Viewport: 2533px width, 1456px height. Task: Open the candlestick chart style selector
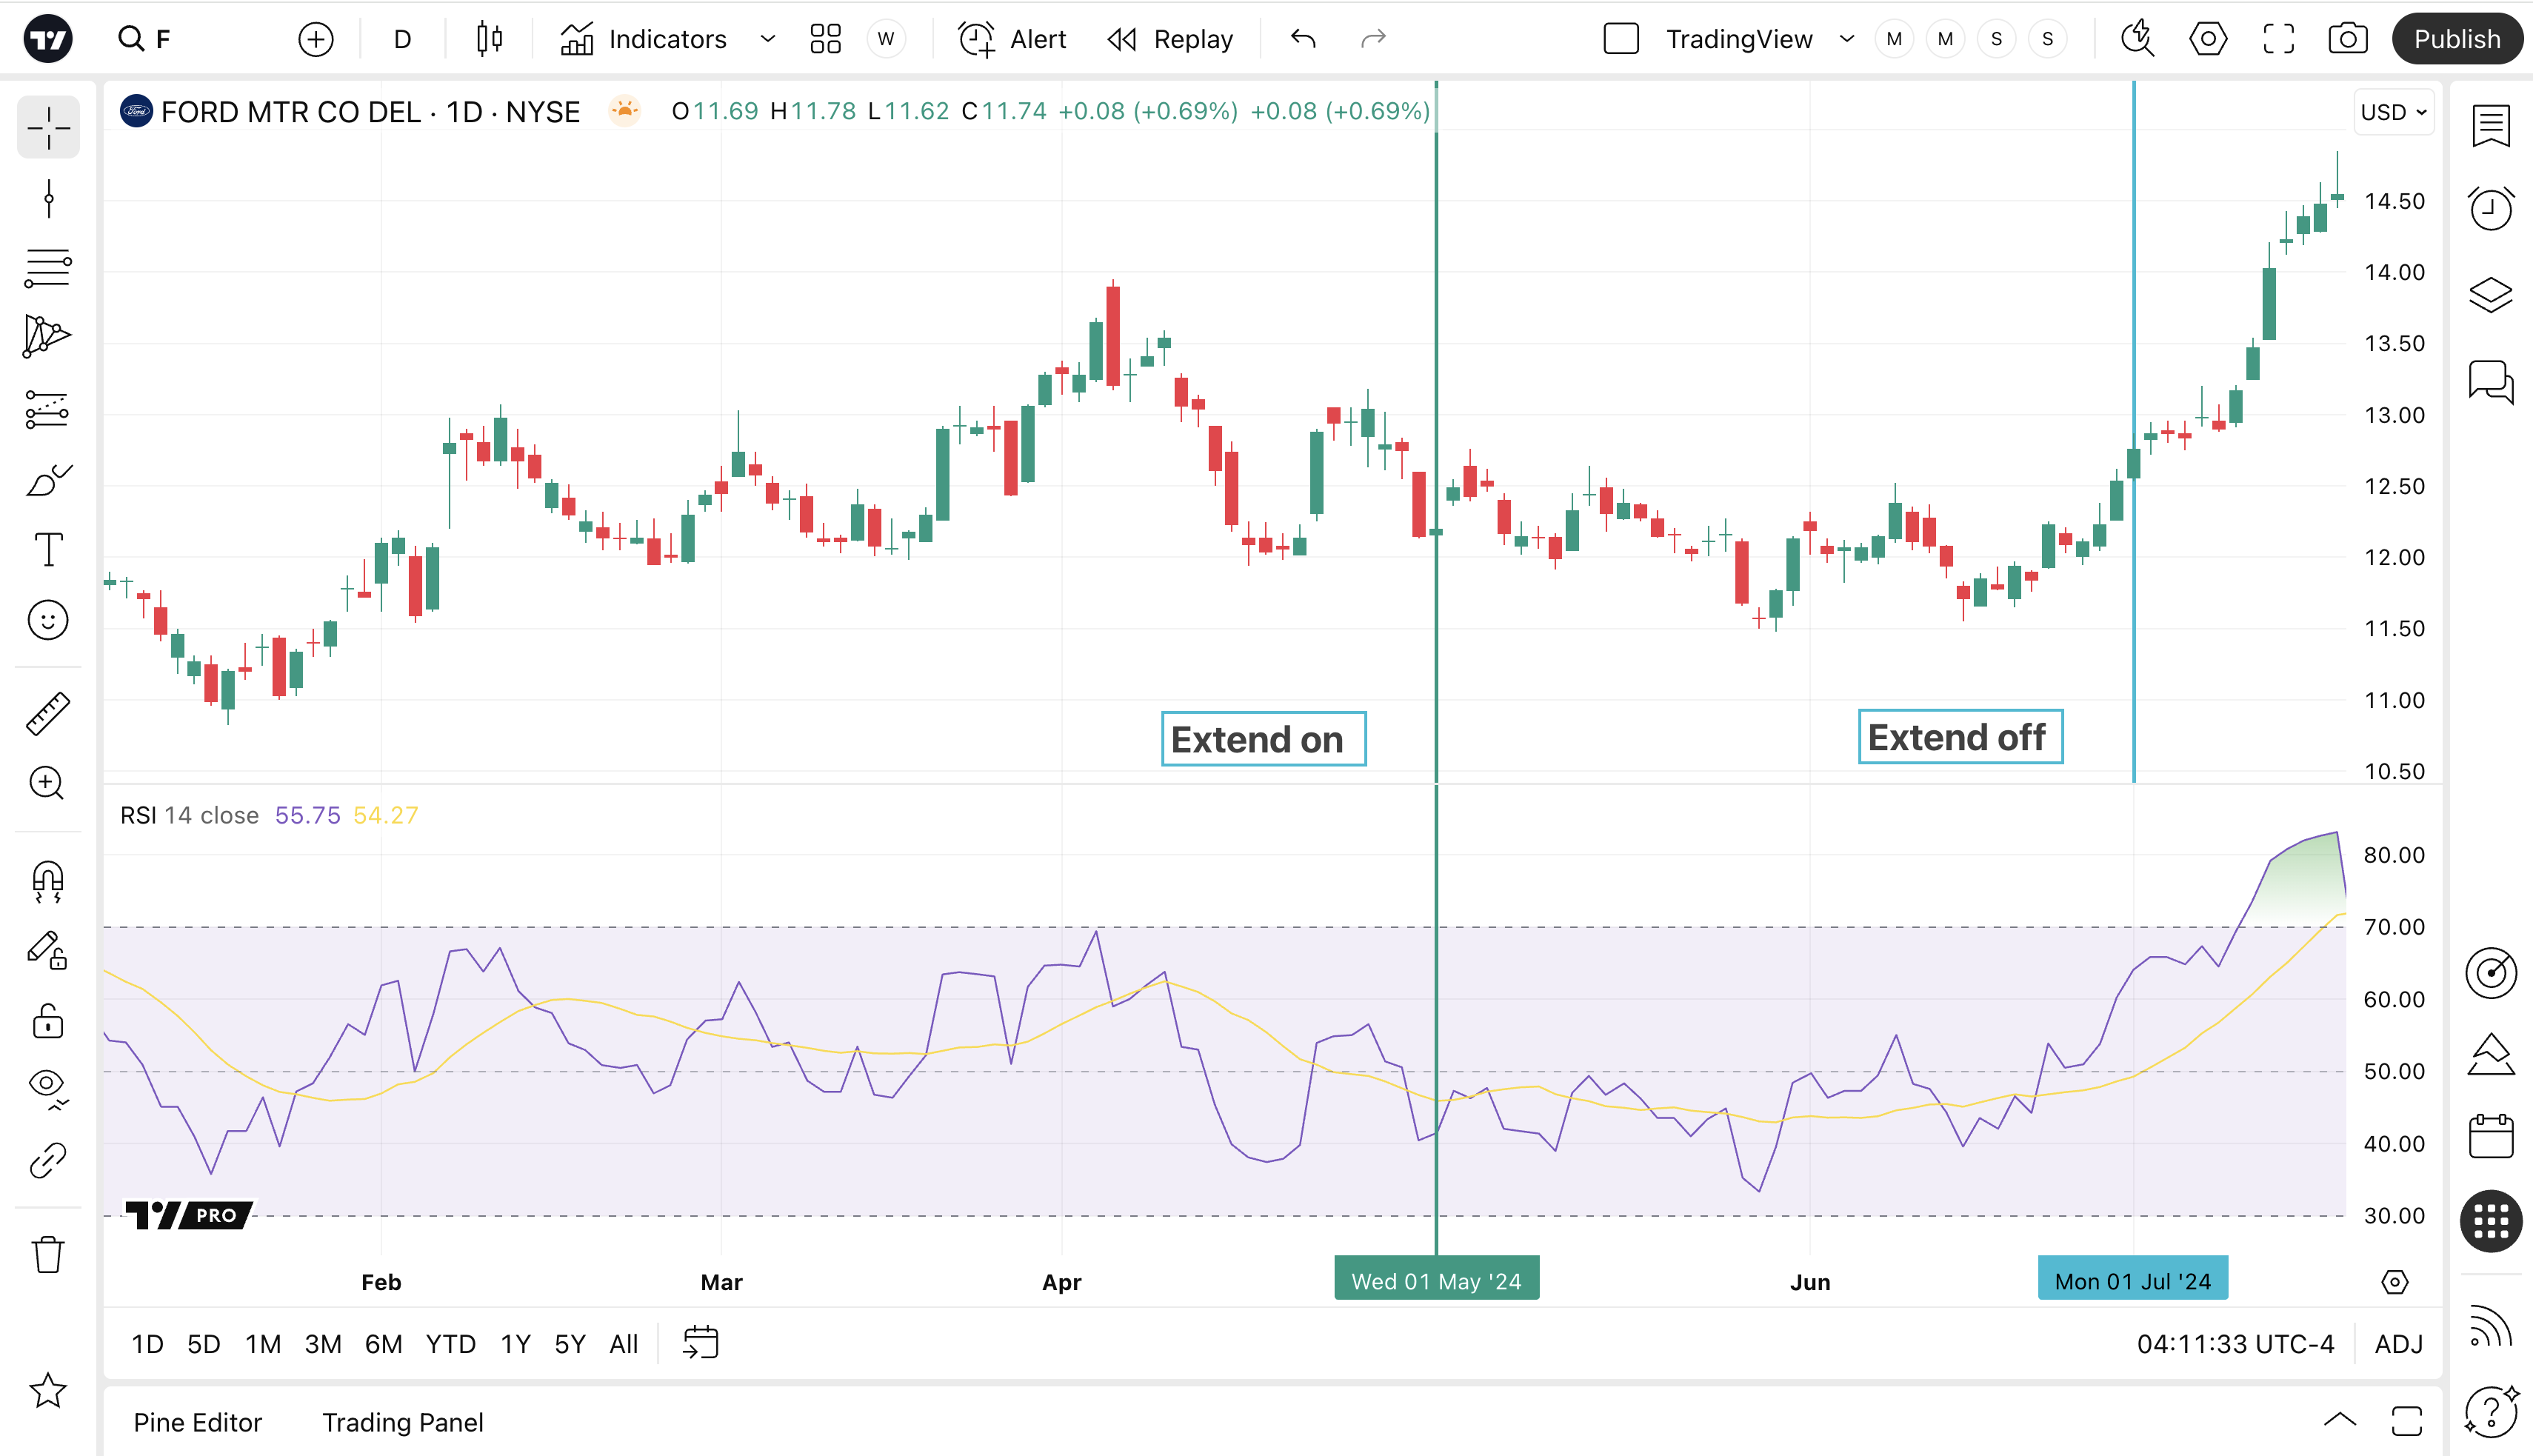(489, 39)
